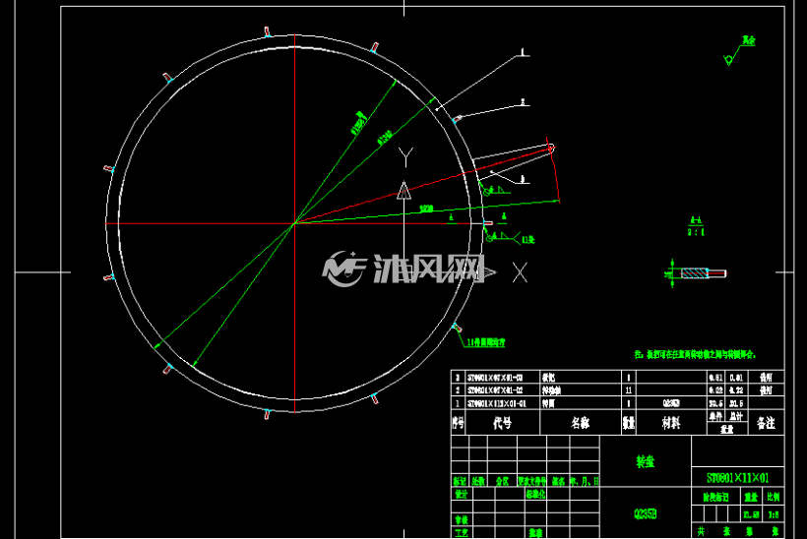
Task: Click the UCS Y axis label
Action: click(406, 157)
